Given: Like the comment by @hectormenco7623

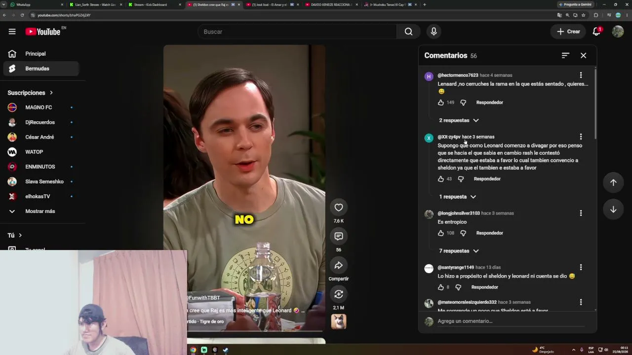Looking at the screenshot, I should [x=441, y=103].
